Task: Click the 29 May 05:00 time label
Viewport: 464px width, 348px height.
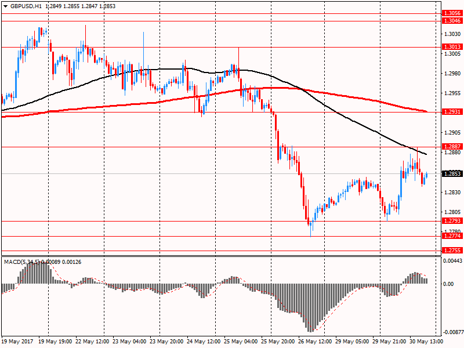Action: pos(353,342)
